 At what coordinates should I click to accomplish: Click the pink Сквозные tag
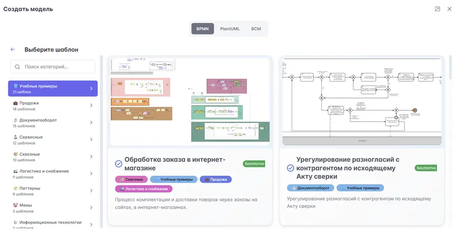coord(132,179)
